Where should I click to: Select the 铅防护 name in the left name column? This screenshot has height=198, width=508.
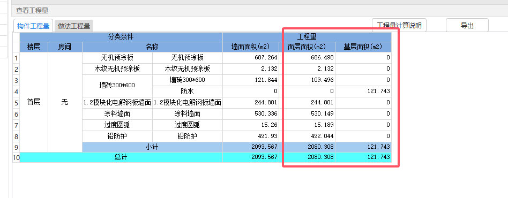click(117, 136)
